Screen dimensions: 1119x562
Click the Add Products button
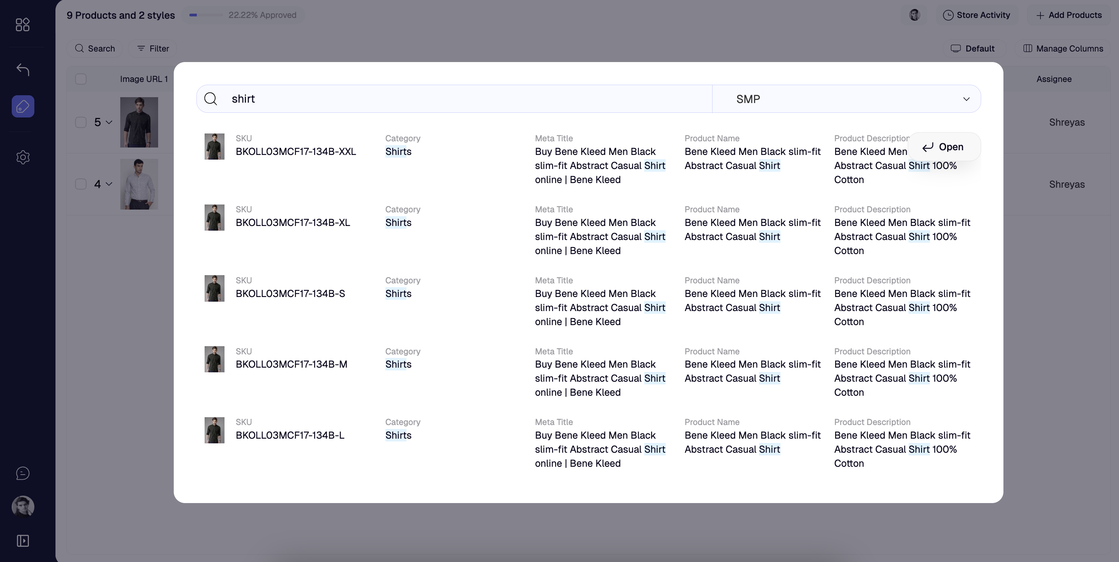click(1069, 15)
